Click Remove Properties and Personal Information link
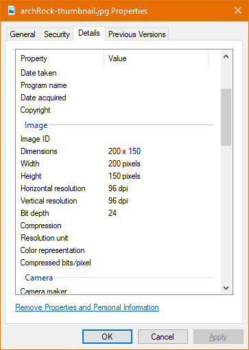 pos(87,307)
